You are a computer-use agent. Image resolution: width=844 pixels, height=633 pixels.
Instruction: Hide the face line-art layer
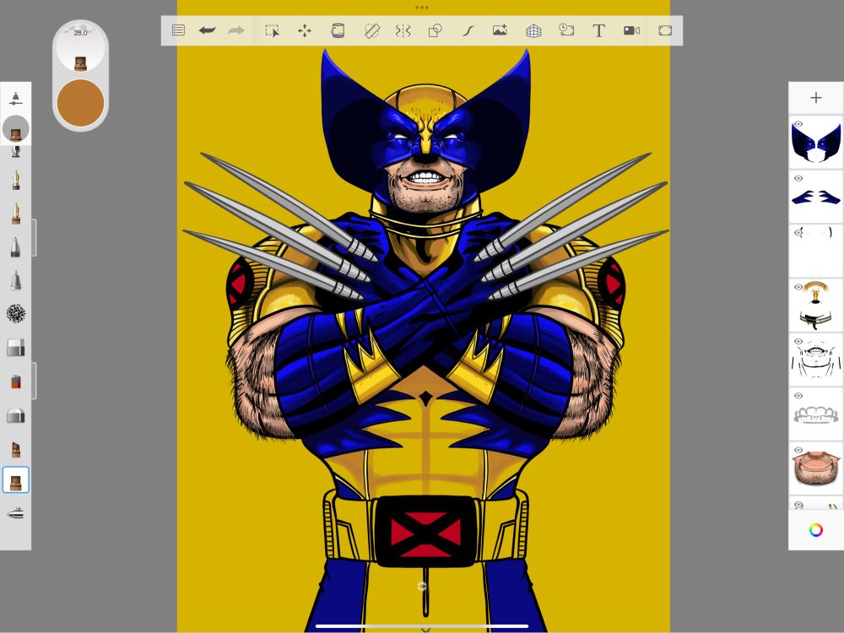[x=798, y=341]
